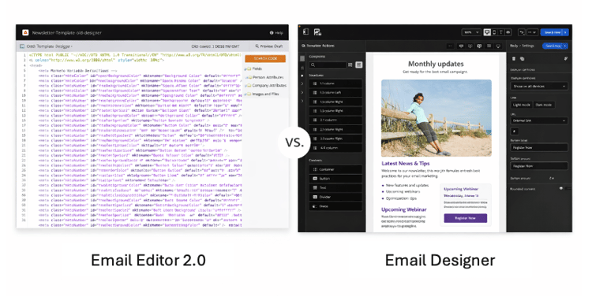Open the zoom percentage dropdown
This screenshot has width=592, height=296.
point(471,32)
